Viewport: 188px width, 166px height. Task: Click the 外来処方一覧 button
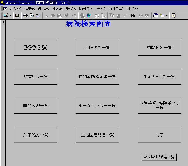click(36, 135)
